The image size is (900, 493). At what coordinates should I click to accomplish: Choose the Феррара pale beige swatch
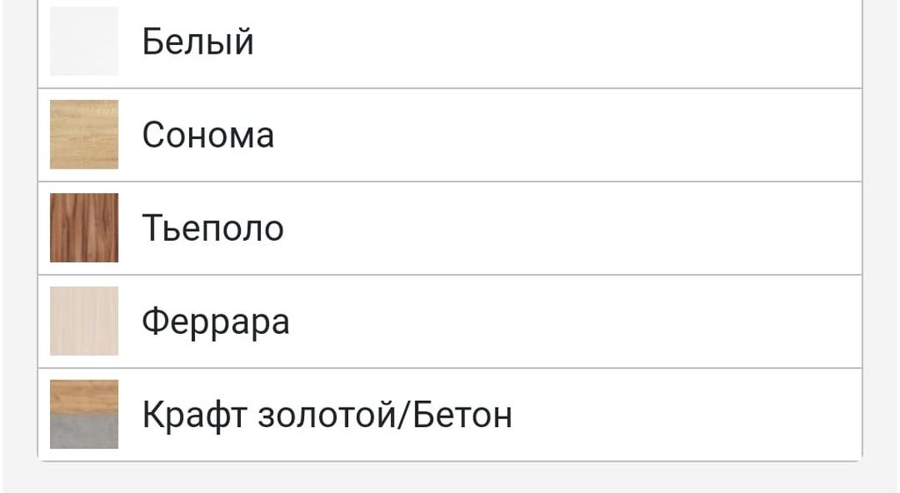83,321
